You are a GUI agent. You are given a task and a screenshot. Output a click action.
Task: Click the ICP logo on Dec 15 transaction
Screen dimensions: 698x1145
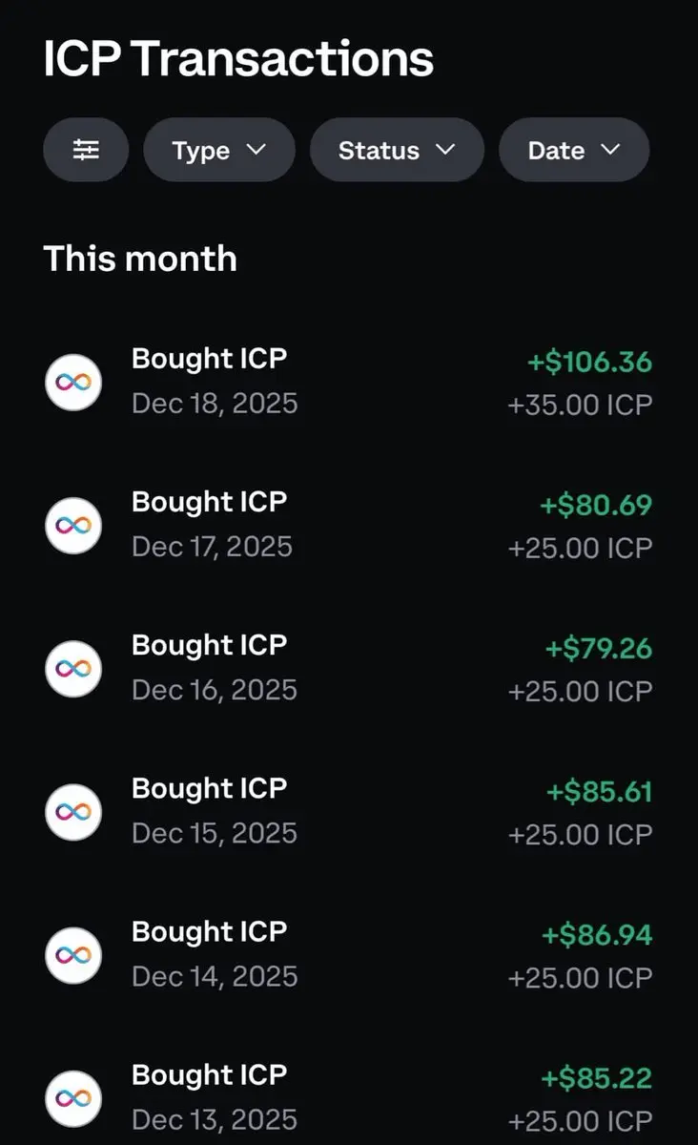click(x=73, y=811)
